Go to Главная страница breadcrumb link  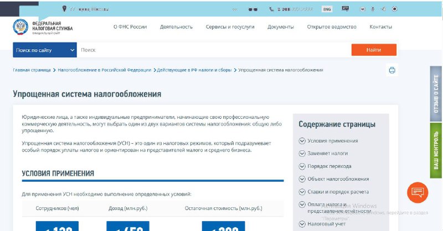32,70
